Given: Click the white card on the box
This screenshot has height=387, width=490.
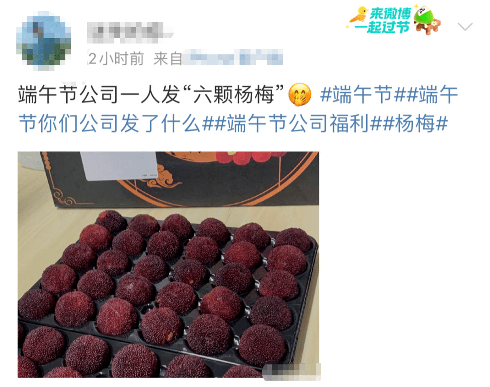Looking at the screenshot, I should tap(119, 166).
